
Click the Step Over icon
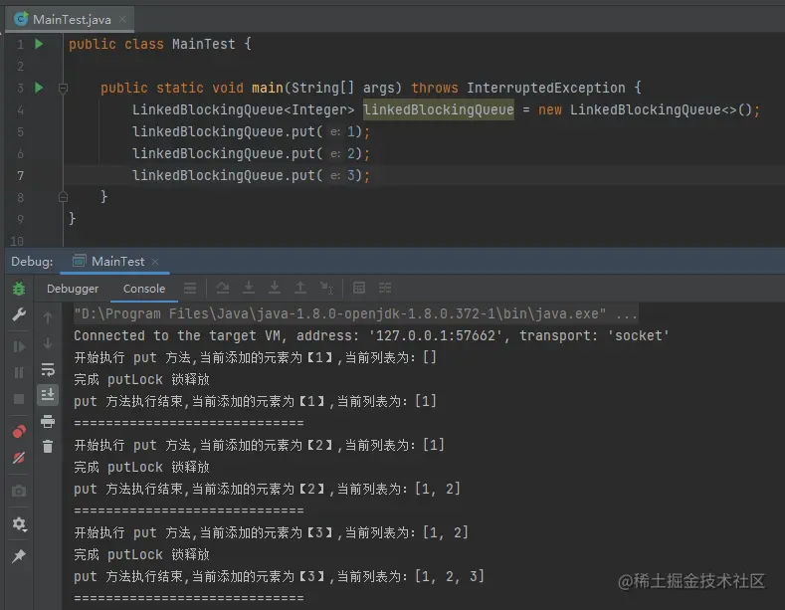tap(223, 288)
